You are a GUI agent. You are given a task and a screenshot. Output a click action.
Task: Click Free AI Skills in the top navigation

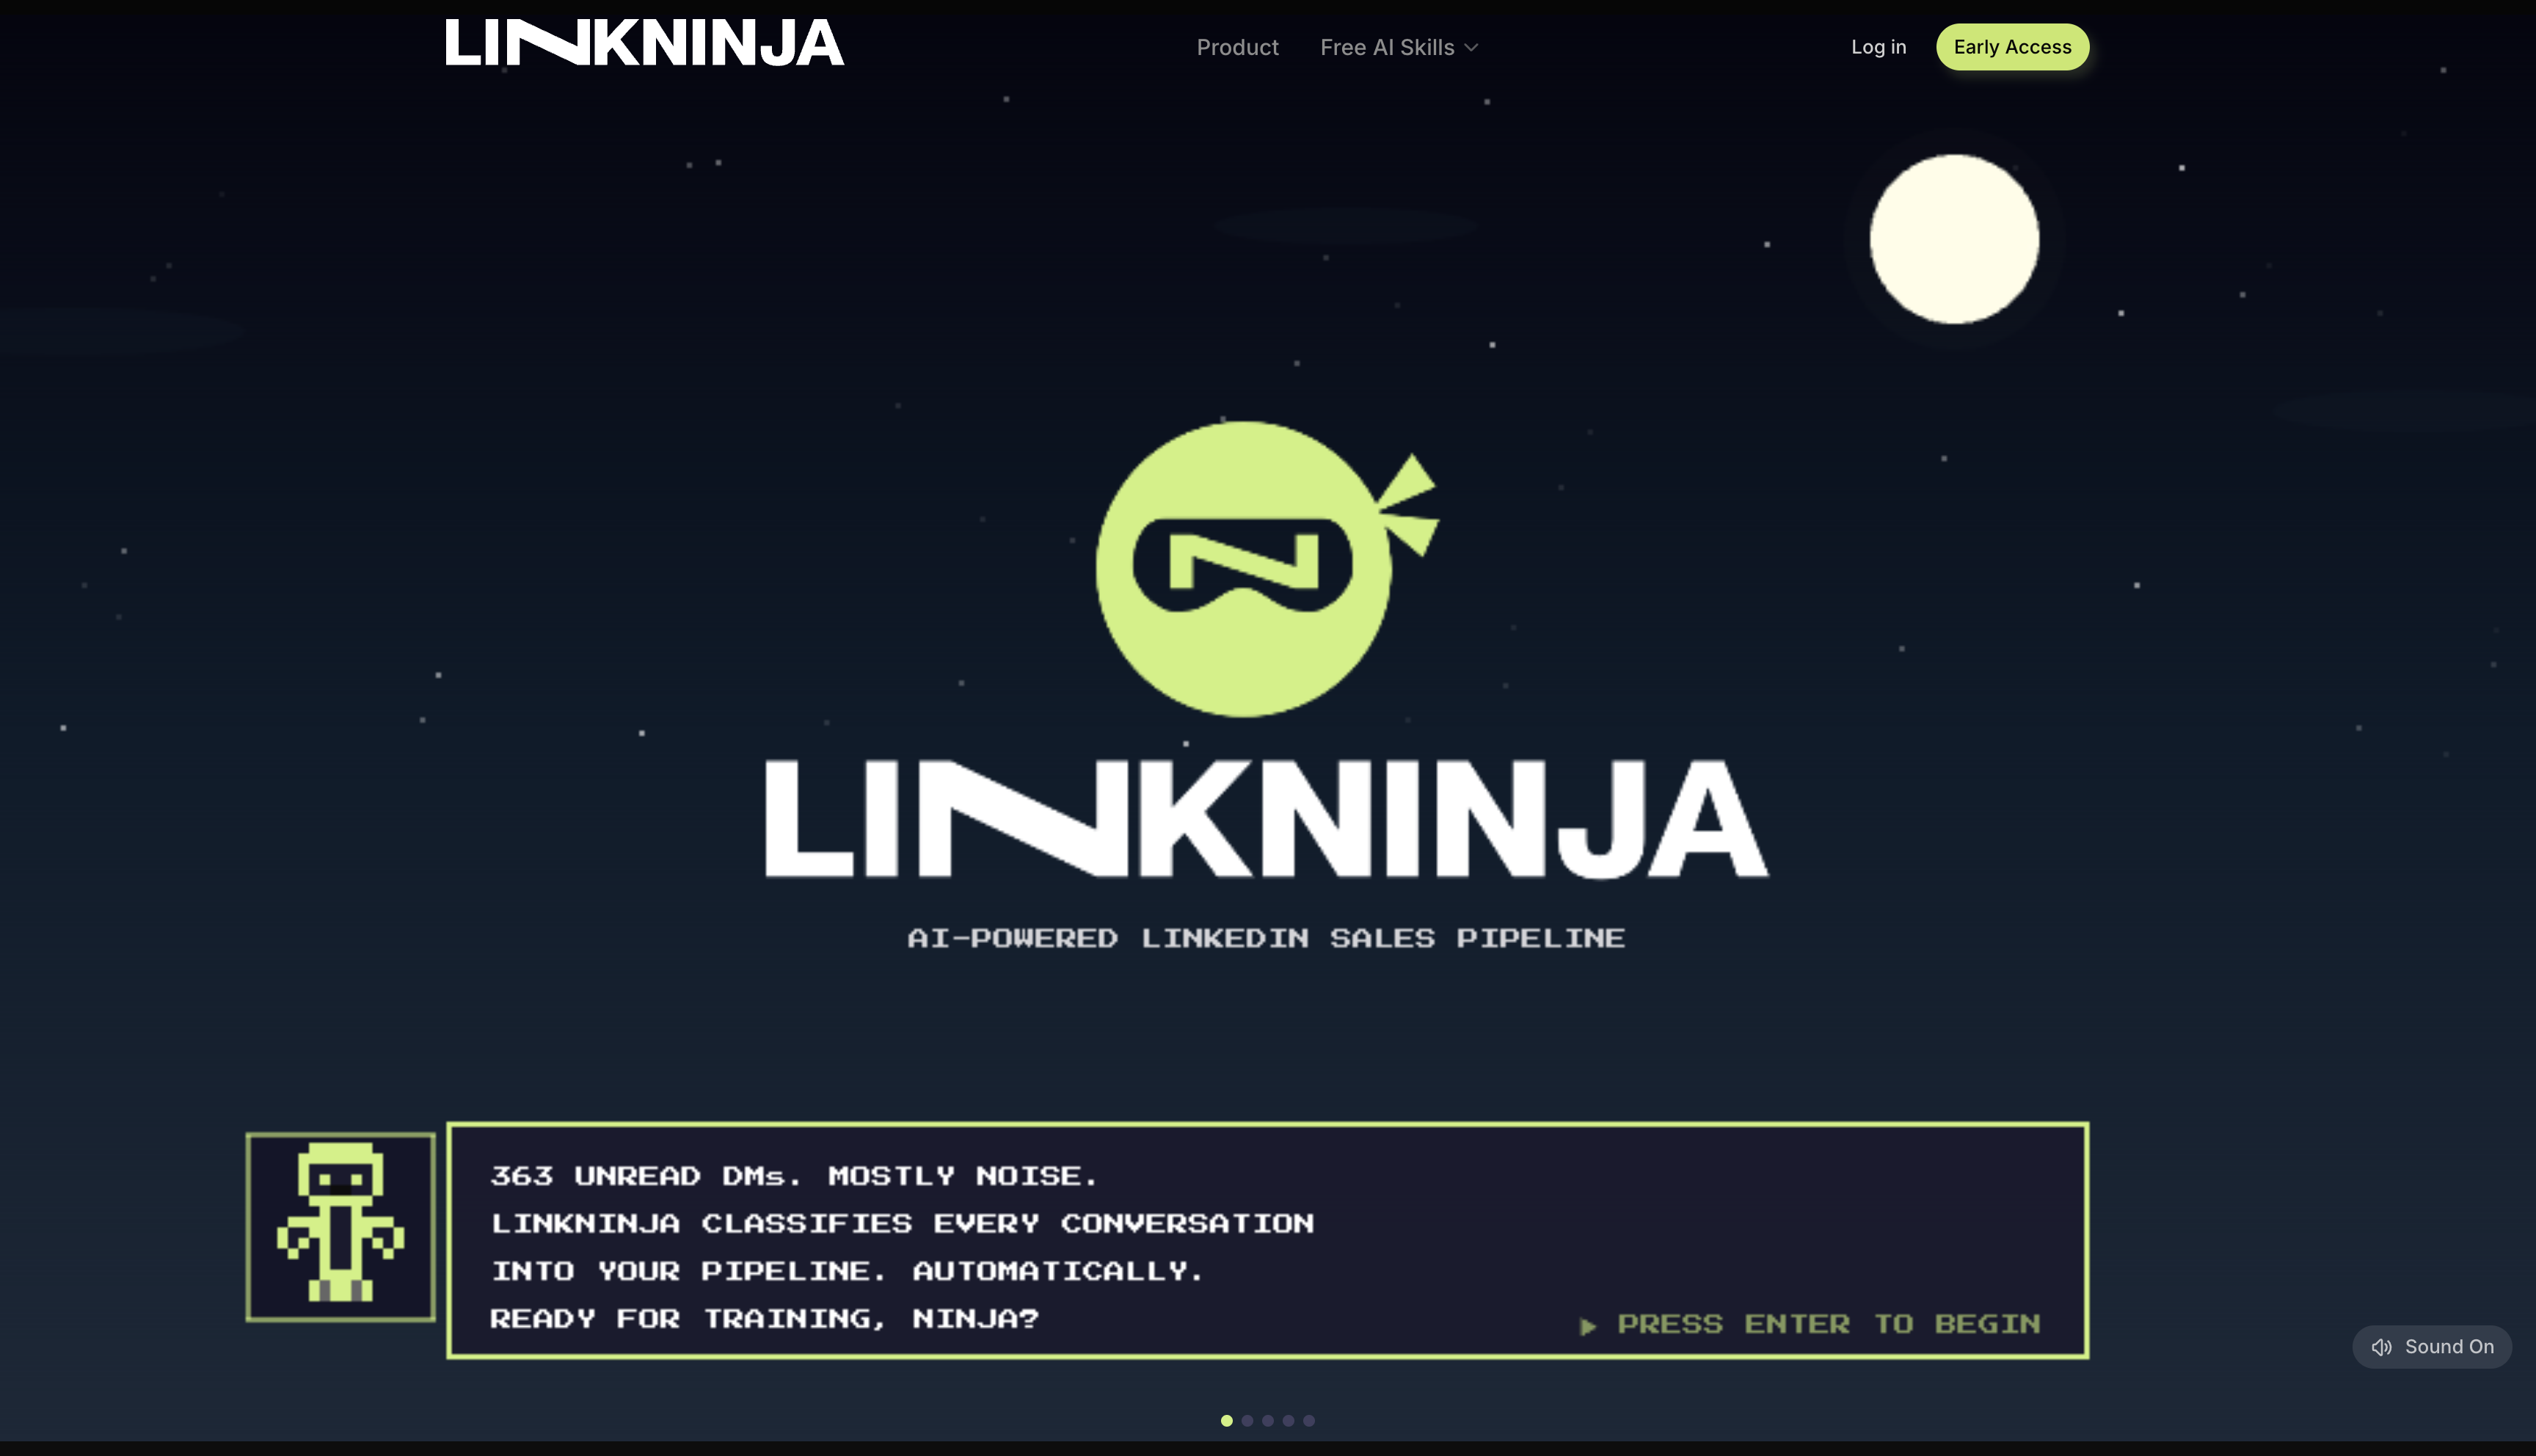tap(1388, 46)
